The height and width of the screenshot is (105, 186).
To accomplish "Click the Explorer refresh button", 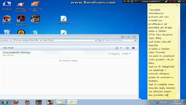I will click(100, 41).
